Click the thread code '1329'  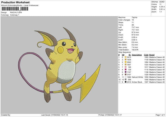tap(146, 75)
